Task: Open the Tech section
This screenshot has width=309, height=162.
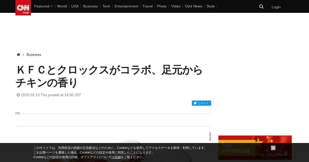Action: pyautogui.click(x=106, y=6)
